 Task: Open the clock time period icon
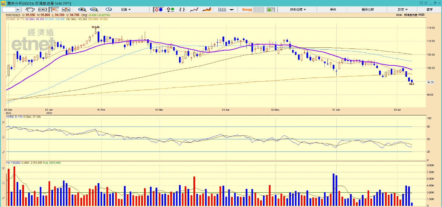tap(109, 10)
